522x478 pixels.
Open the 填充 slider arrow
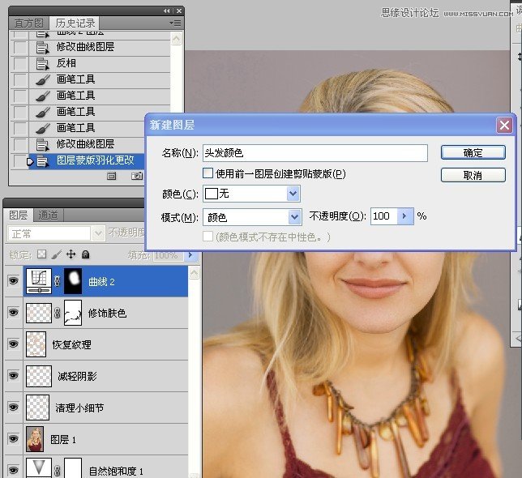coord(190,255)
